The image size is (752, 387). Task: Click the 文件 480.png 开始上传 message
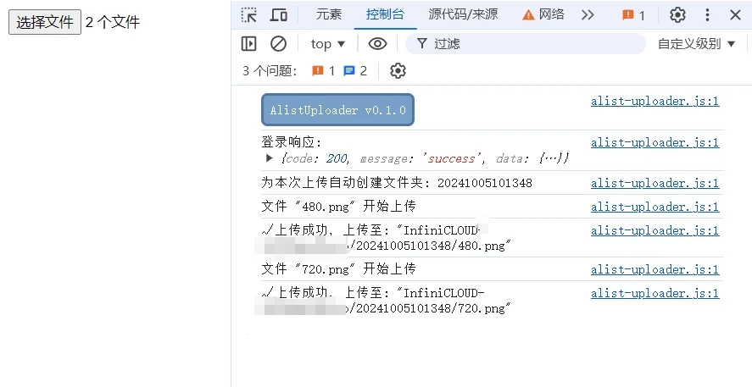pyautogui.click(x=338, y=206)
